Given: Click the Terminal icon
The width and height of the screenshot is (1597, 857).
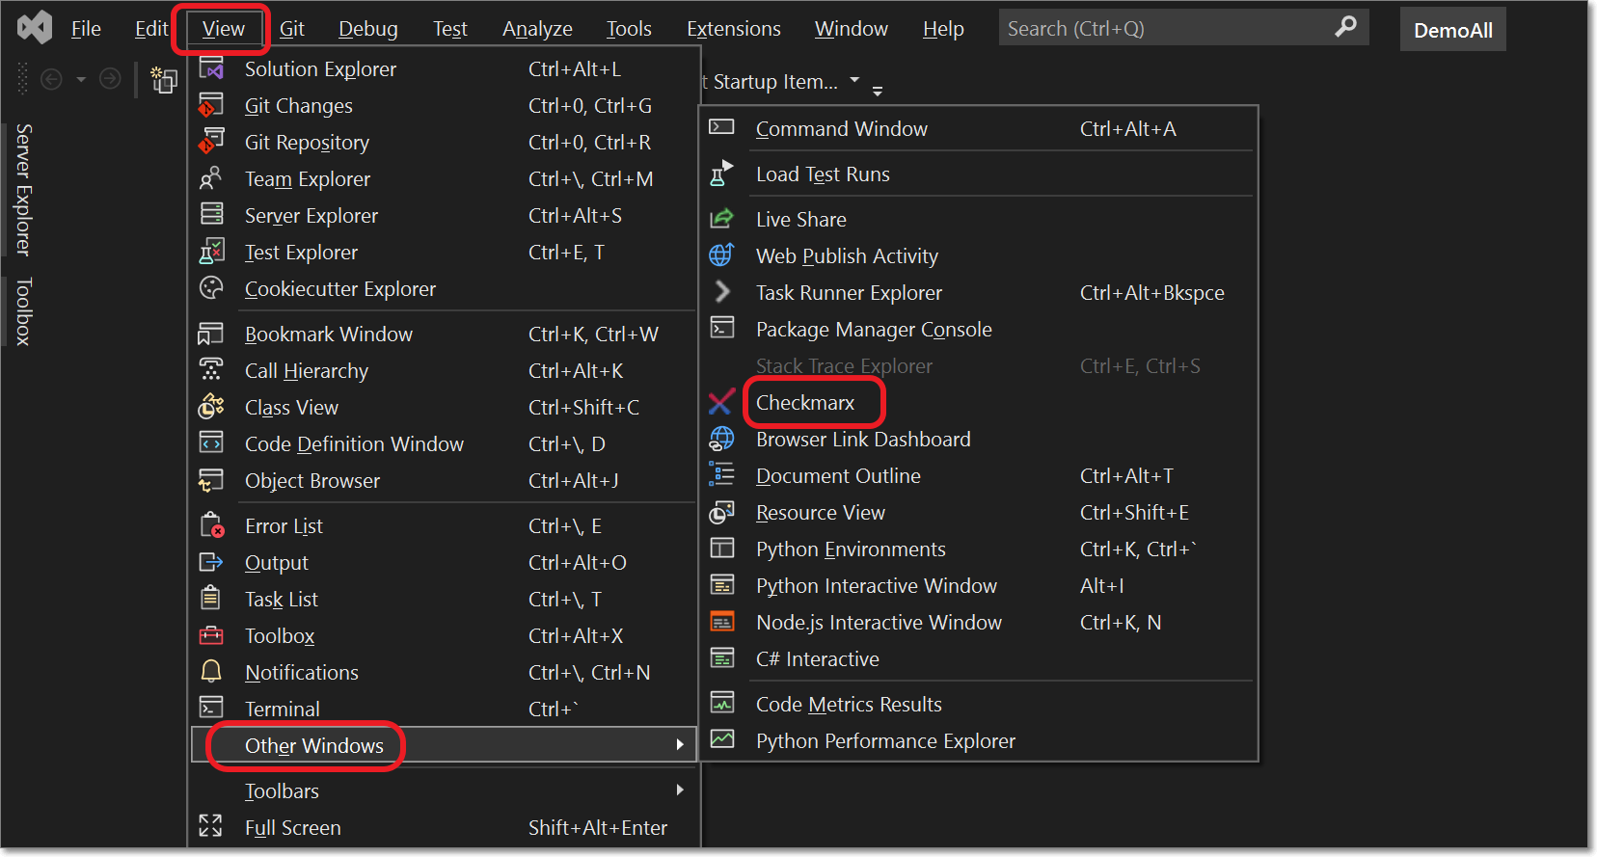Looking at the screenshot, I should (x=211, y=708).
